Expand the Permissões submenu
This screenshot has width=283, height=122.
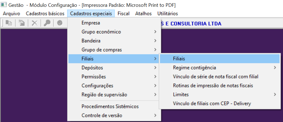pos(94,77)
